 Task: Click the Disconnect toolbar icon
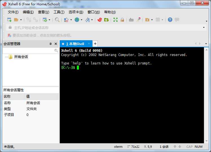click(x=35, y=20)
